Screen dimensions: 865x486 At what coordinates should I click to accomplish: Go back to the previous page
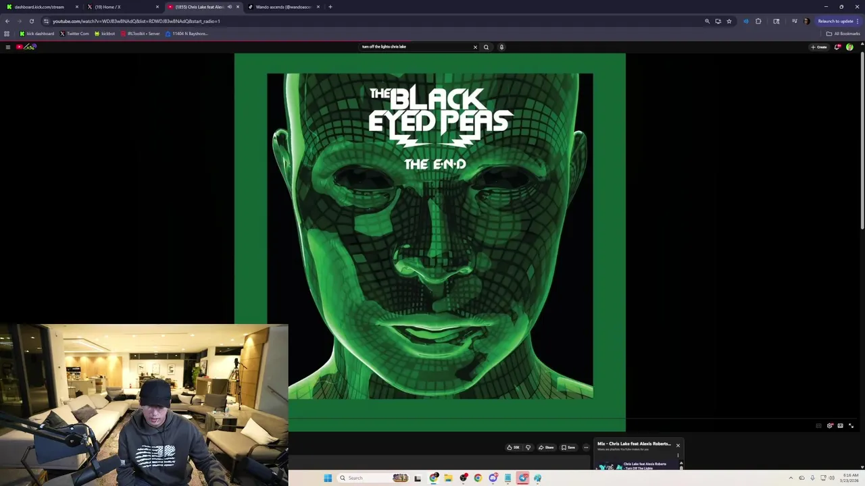pyautogui.click(x=7, y=21)
